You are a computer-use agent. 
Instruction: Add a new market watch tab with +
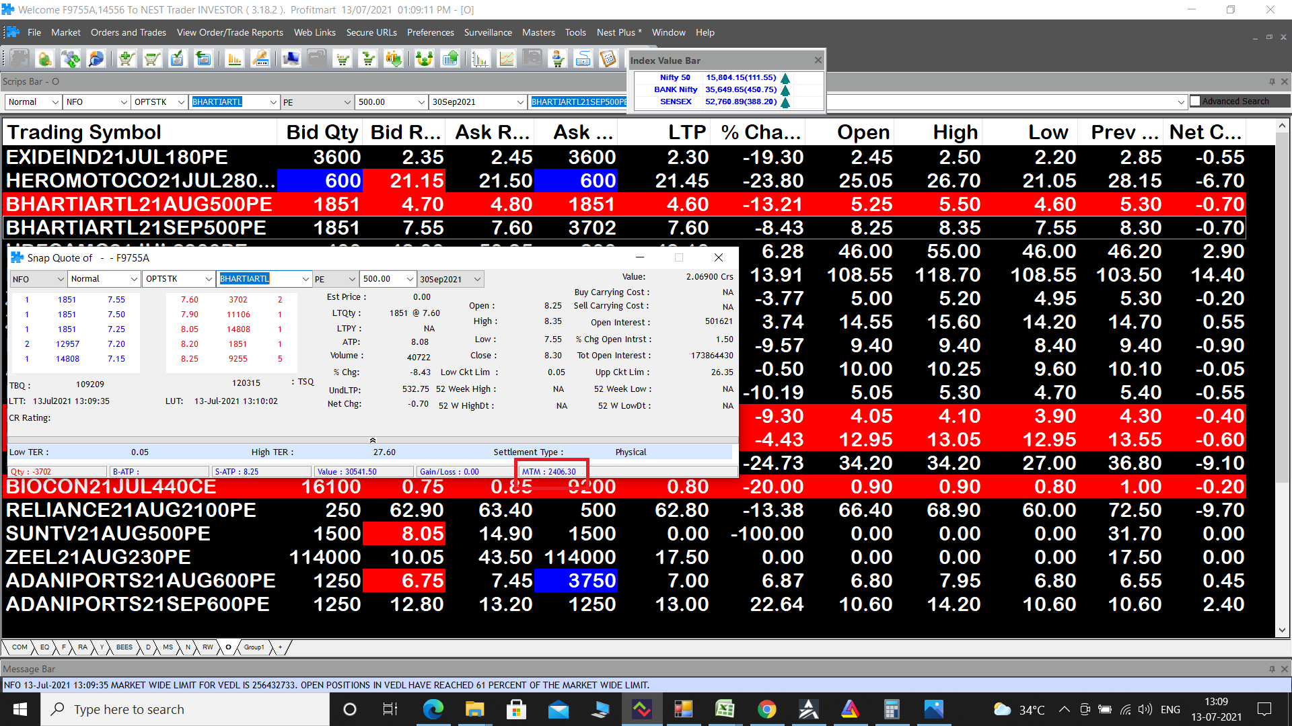(x=281, y=647)
